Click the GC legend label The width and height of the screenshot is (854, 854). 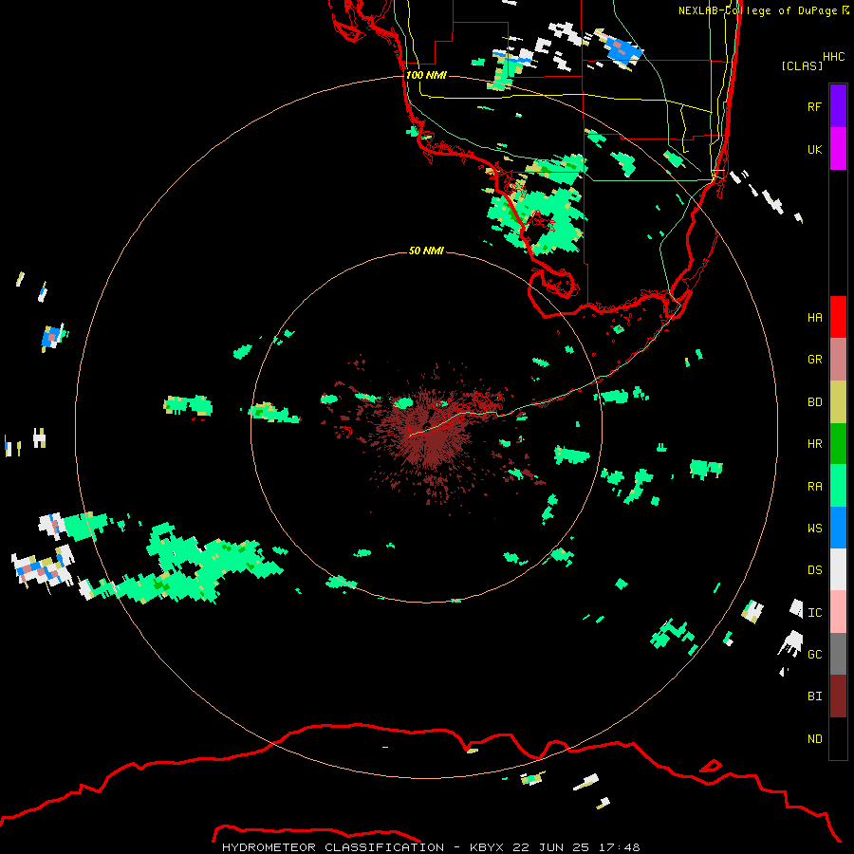(814, 655)
